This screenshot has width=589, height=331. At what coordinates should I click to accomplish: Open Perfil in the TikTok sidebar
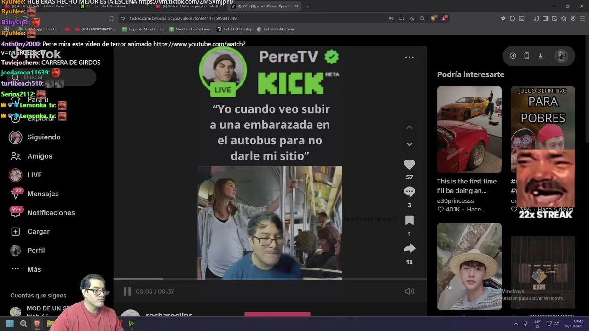pos(36,251)
